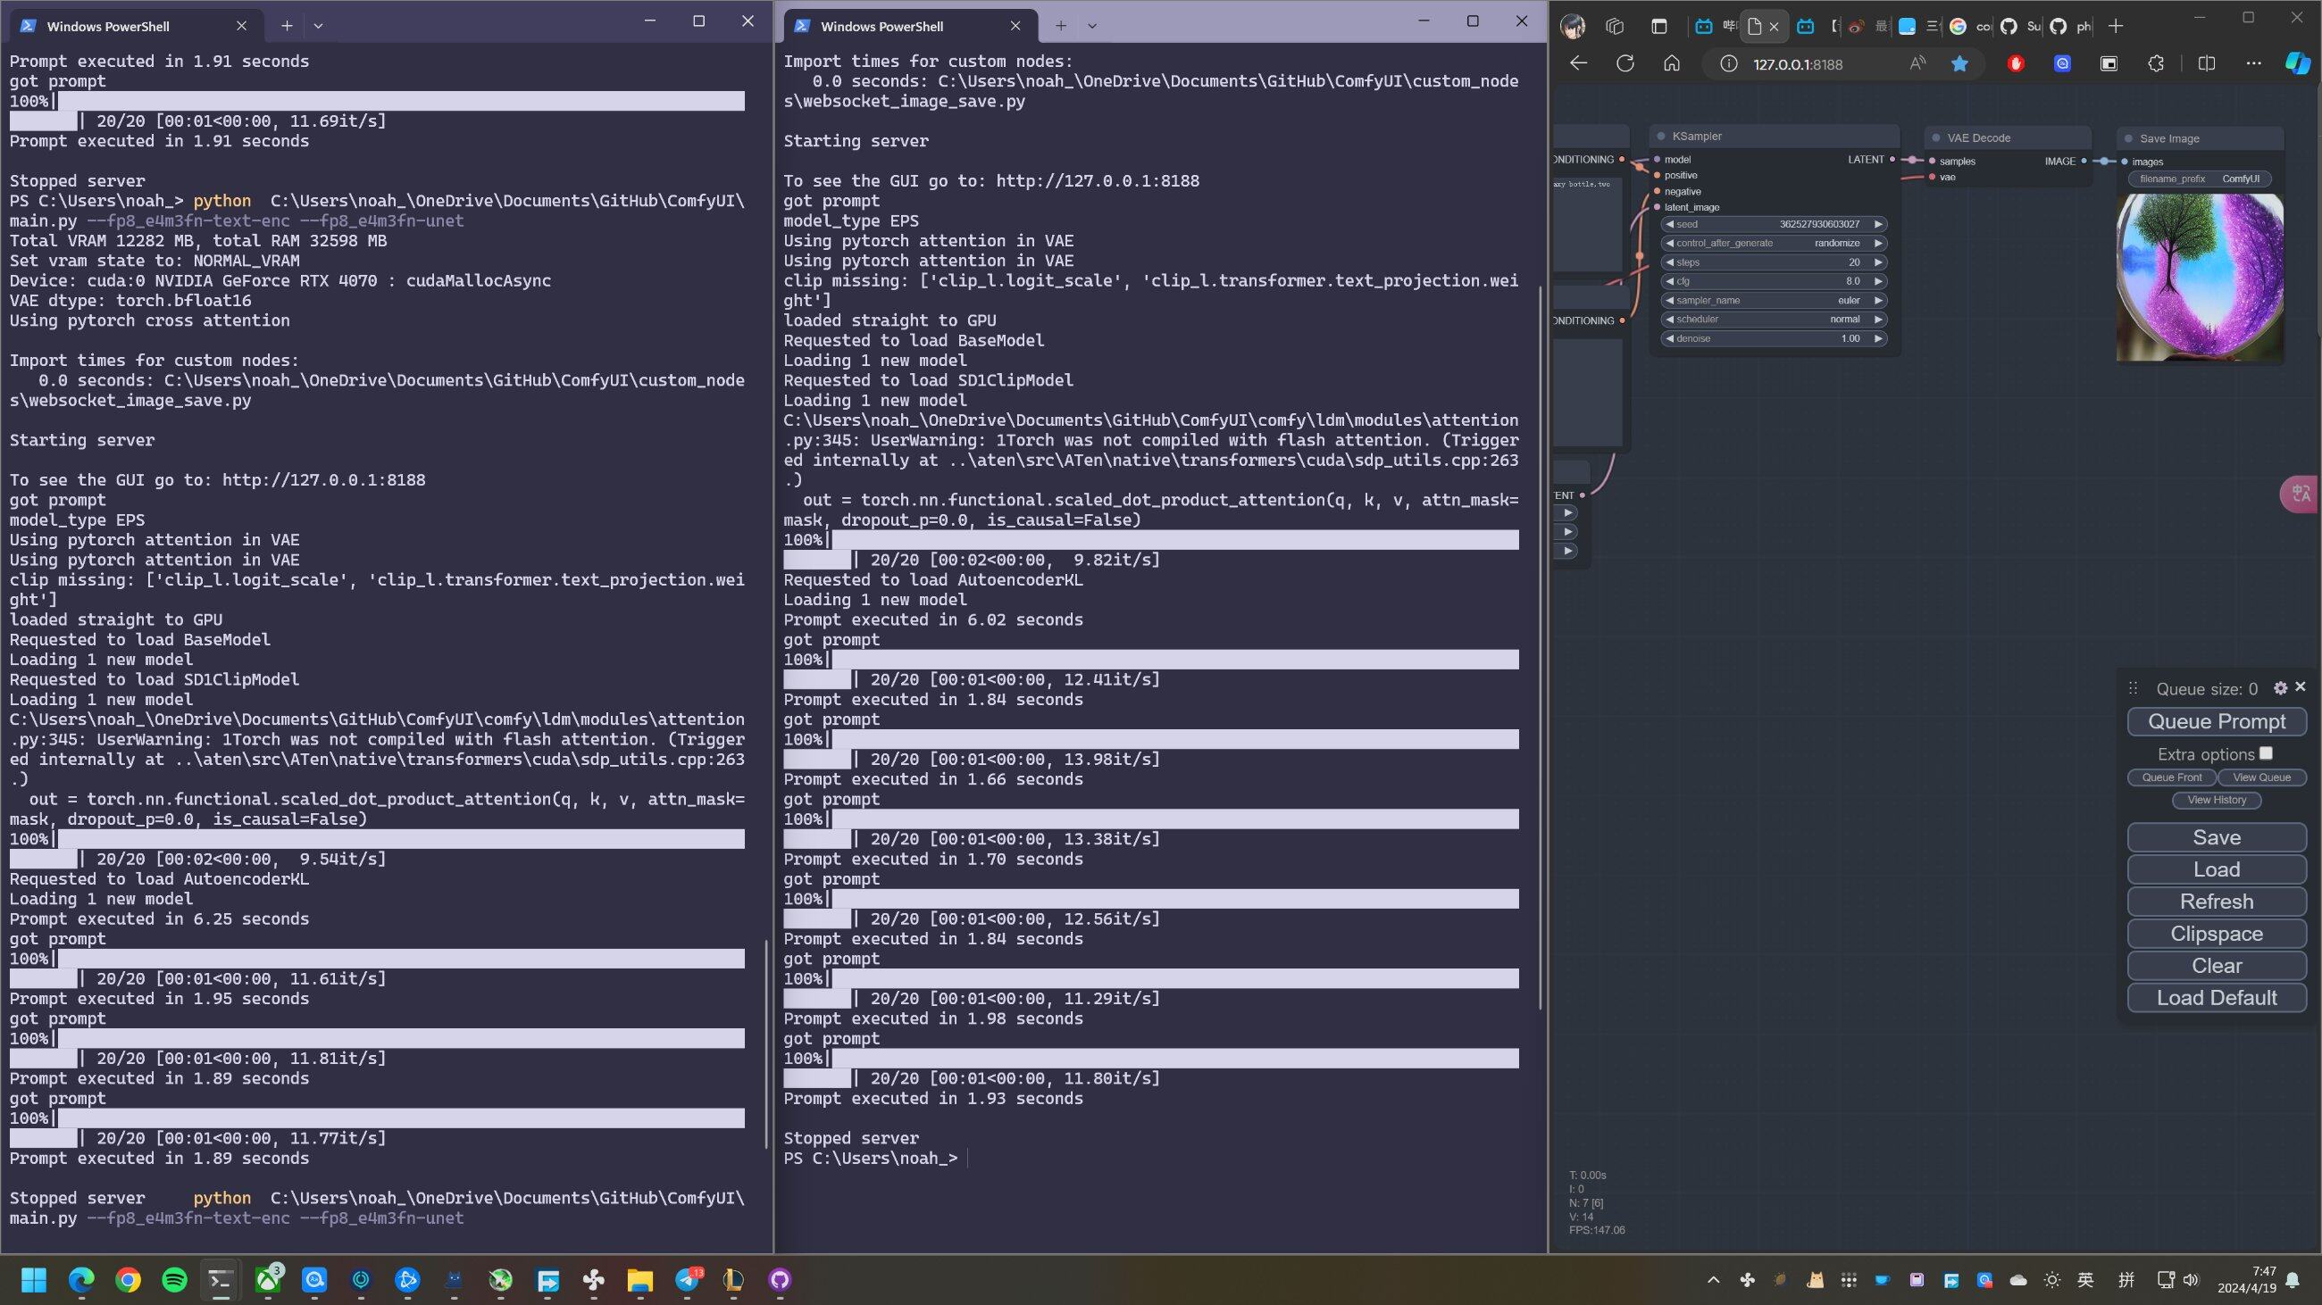Click the filename_prefix ComfyUI input field
The image size is (2322, 1305).
[2200, 179]
